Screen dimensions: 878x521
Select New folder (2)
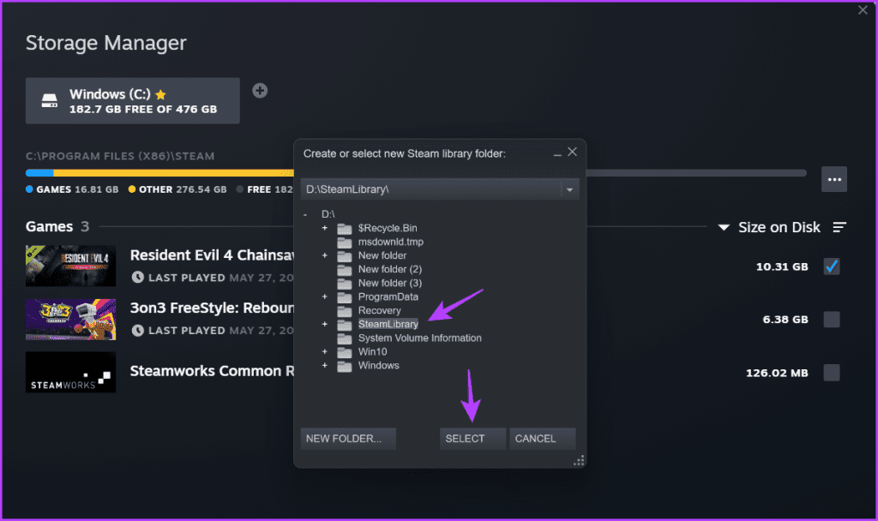[x=390, y=269]
